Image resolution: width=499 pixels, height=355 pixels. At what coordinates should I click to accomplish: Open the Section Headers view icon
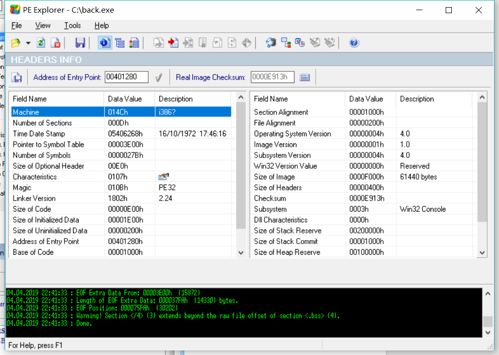[134, 43]
